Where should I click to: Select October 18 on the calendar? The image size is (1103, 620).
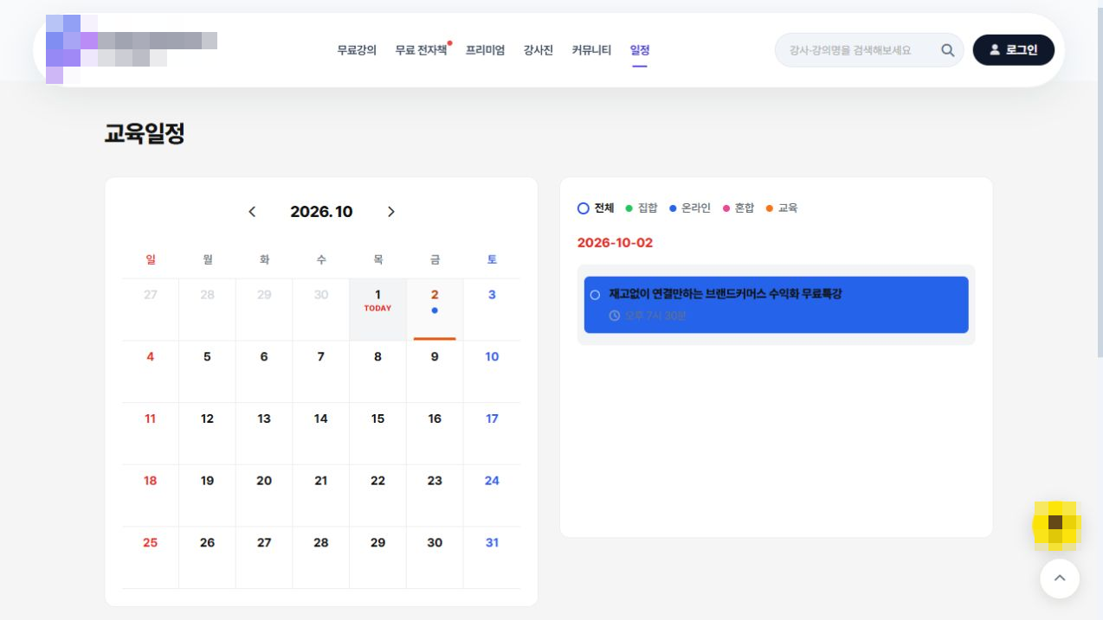(x=150, y=496)
